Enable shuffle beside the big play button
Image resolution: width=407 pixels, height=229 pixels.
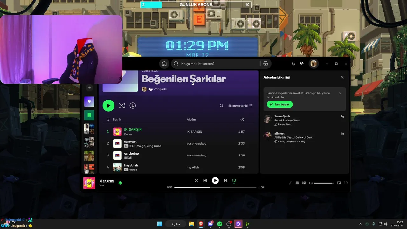[x=122, y=106]
